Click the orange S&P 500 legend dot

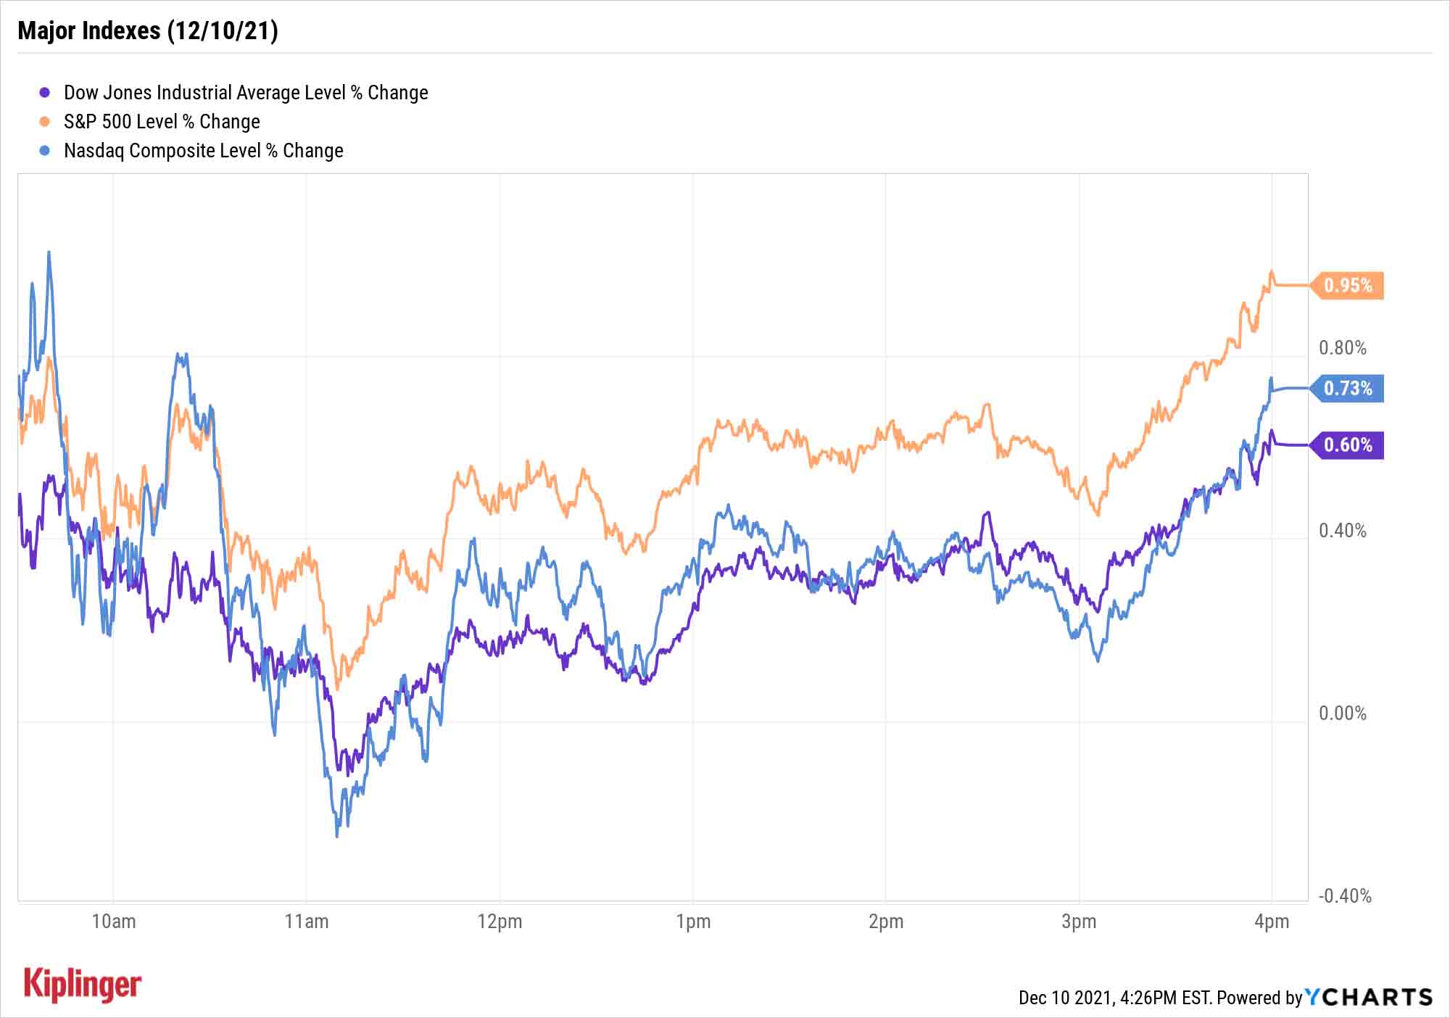45,122
